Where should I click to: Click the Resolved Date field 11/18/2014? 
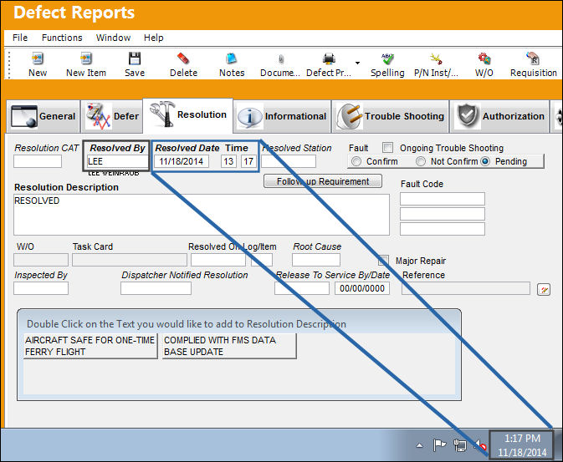click(x=182, y=161)
